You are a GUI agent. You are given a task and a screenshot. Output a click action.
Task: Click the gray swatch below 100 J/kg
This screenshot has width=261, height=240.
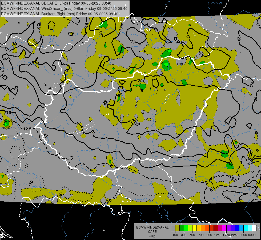[173, 228]
